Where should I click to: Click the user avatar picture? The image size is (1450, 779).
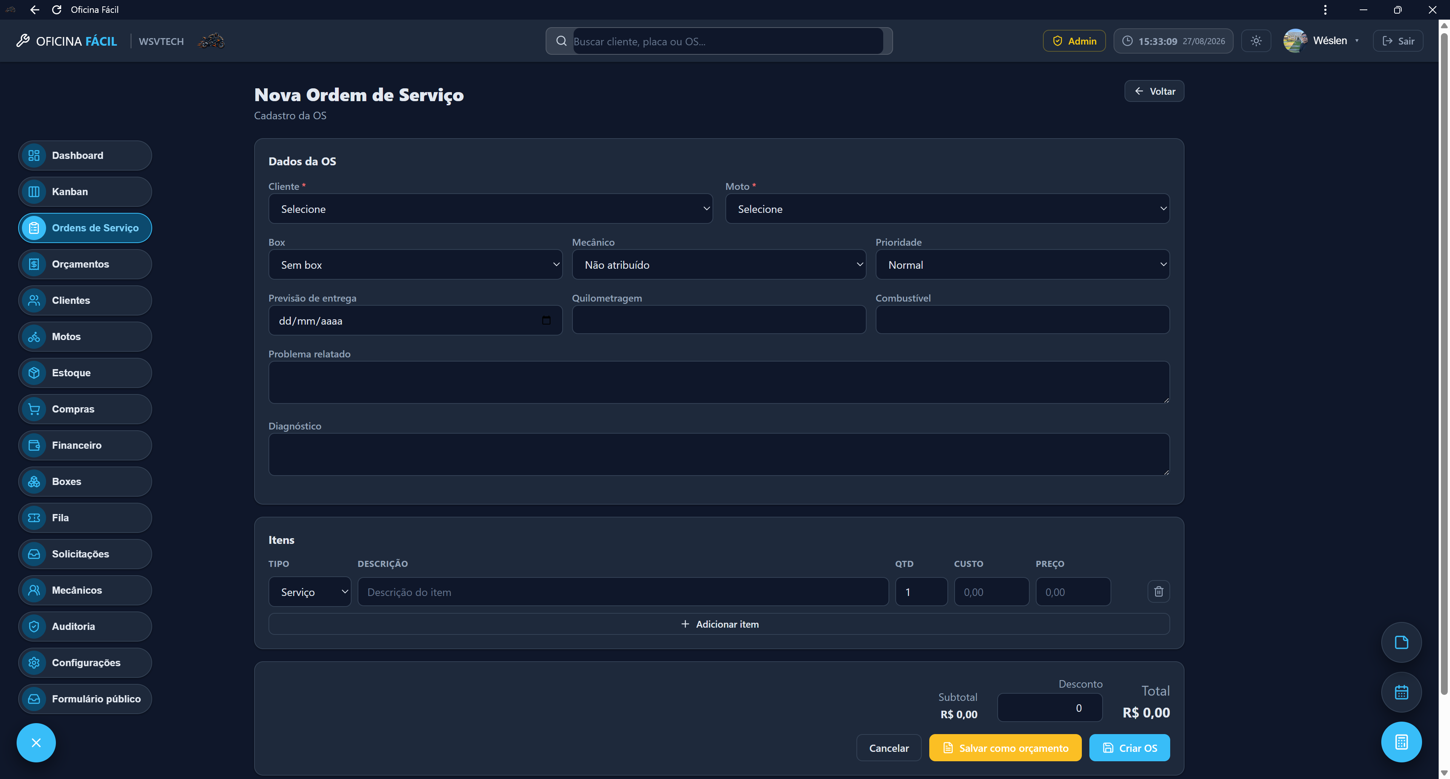tap(1295, 40)
